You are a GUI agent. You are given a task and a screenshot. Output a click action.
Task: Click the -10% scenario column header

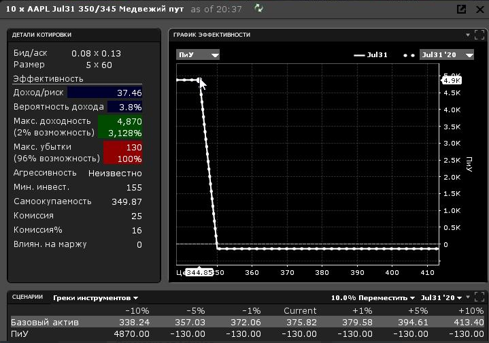(137, 311)
